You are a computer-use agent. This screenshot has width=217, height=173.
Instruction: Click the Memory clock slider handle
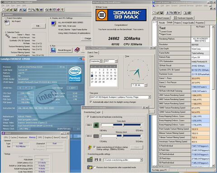(x=123, y=136)
